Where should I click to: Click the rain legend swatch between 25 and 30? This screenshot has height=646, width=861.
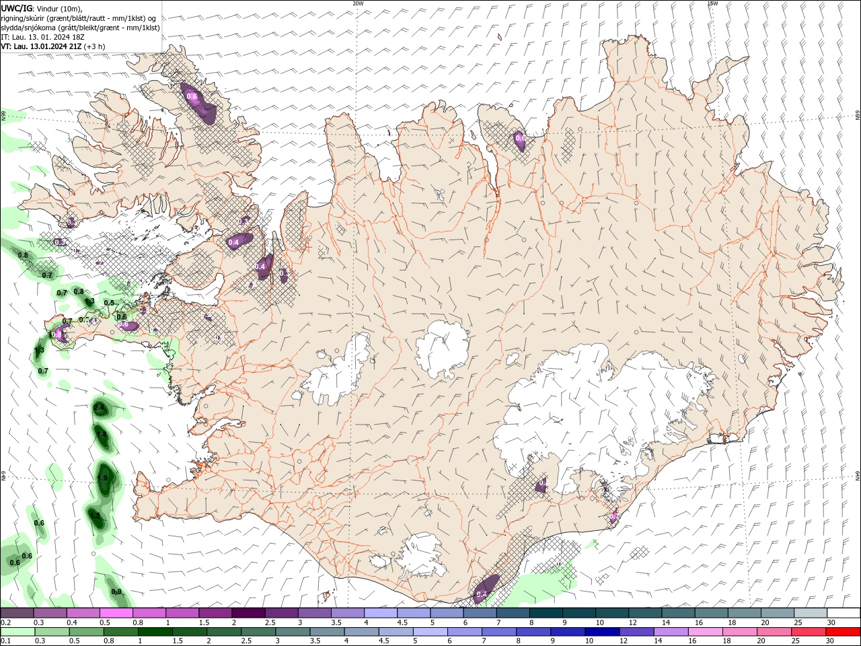(x=809, y=632)
